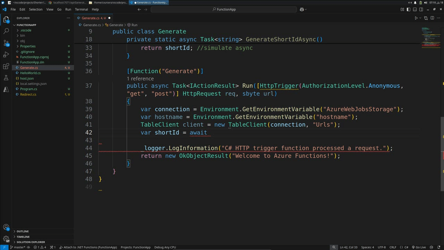Screen dimensions: 444x250
Task: Open the Run and Debug view
Action: pyautogui.click(x=6, y=55)
